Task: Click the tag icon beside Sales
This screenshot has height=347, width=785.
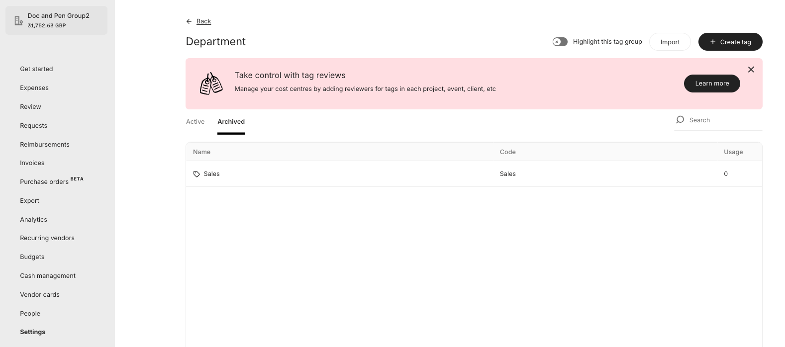Action: pos(196,174)
